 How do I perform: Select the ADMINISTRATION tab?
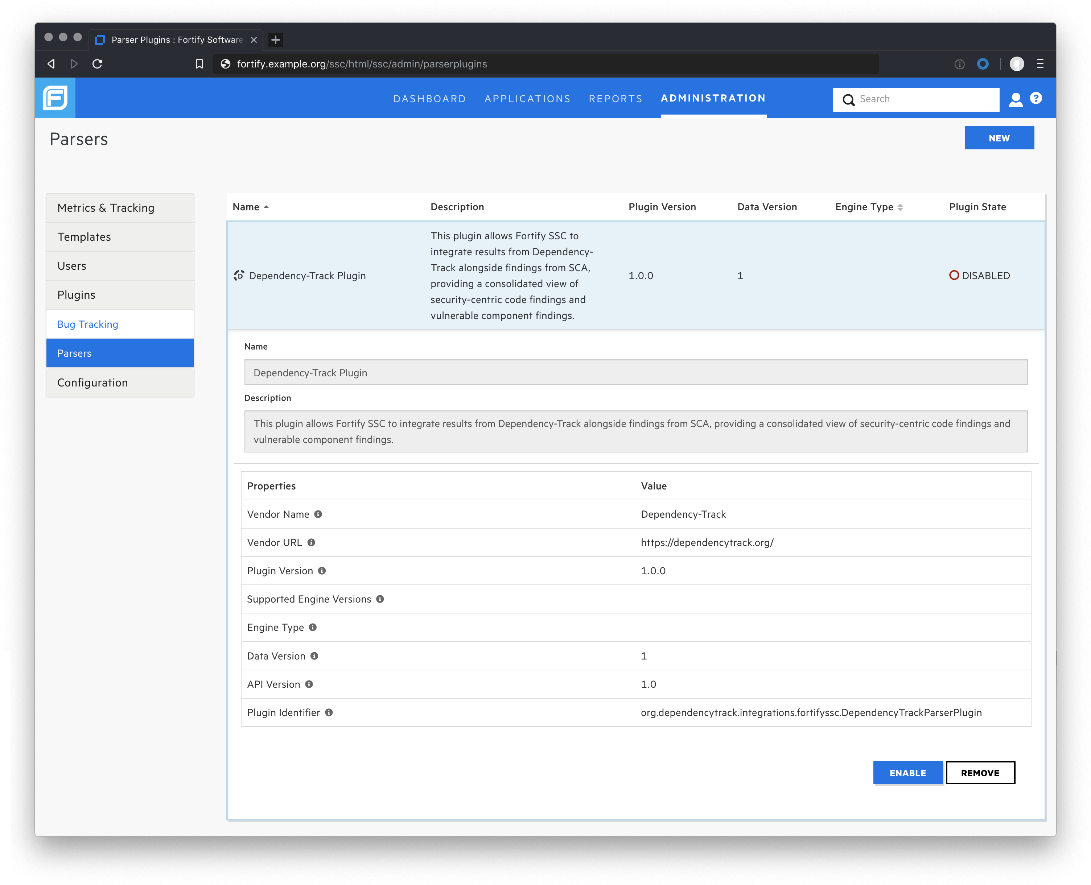[x=713, y=98]
